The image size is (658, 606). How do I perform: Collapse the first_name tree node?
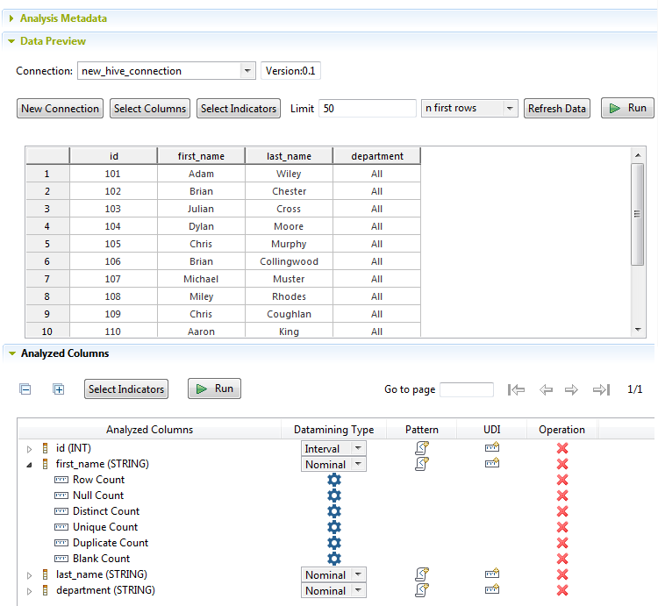coord(29,465)
